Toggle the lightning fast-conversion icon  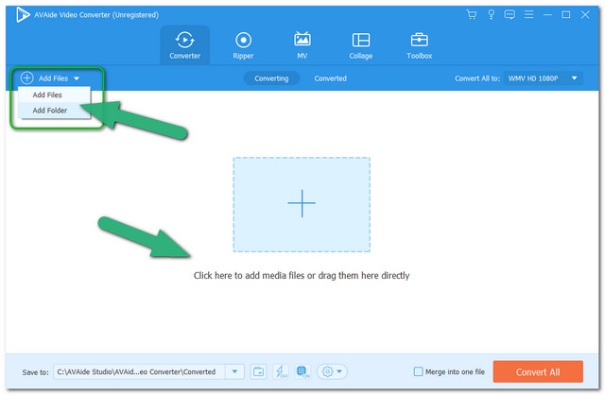[x=280, y=372]
